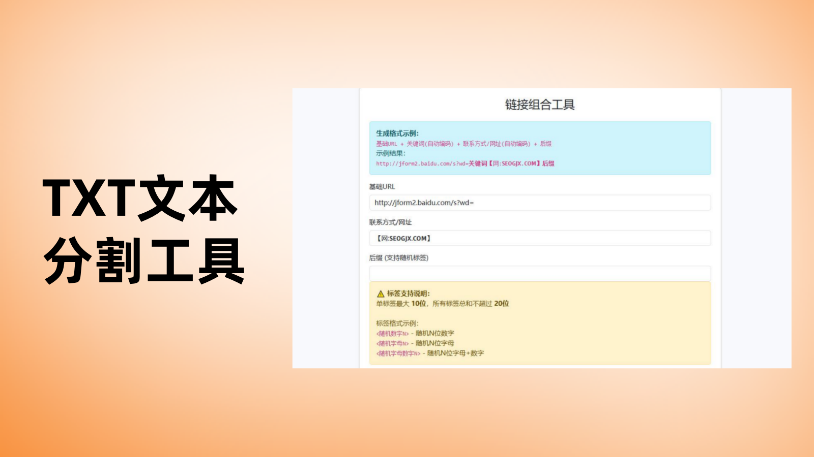Click the 单标签最大 10位 limit description
This screenshot has width=814, height=457.
tap(443, 303)
